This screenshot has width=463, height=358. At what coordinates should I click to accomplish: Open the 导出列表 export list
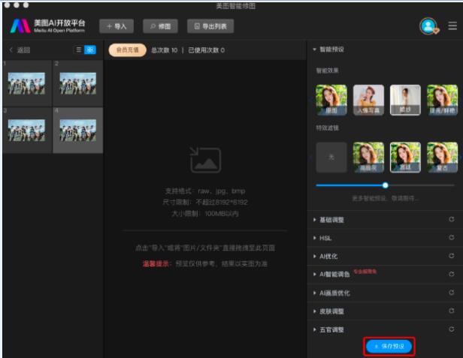210,26
